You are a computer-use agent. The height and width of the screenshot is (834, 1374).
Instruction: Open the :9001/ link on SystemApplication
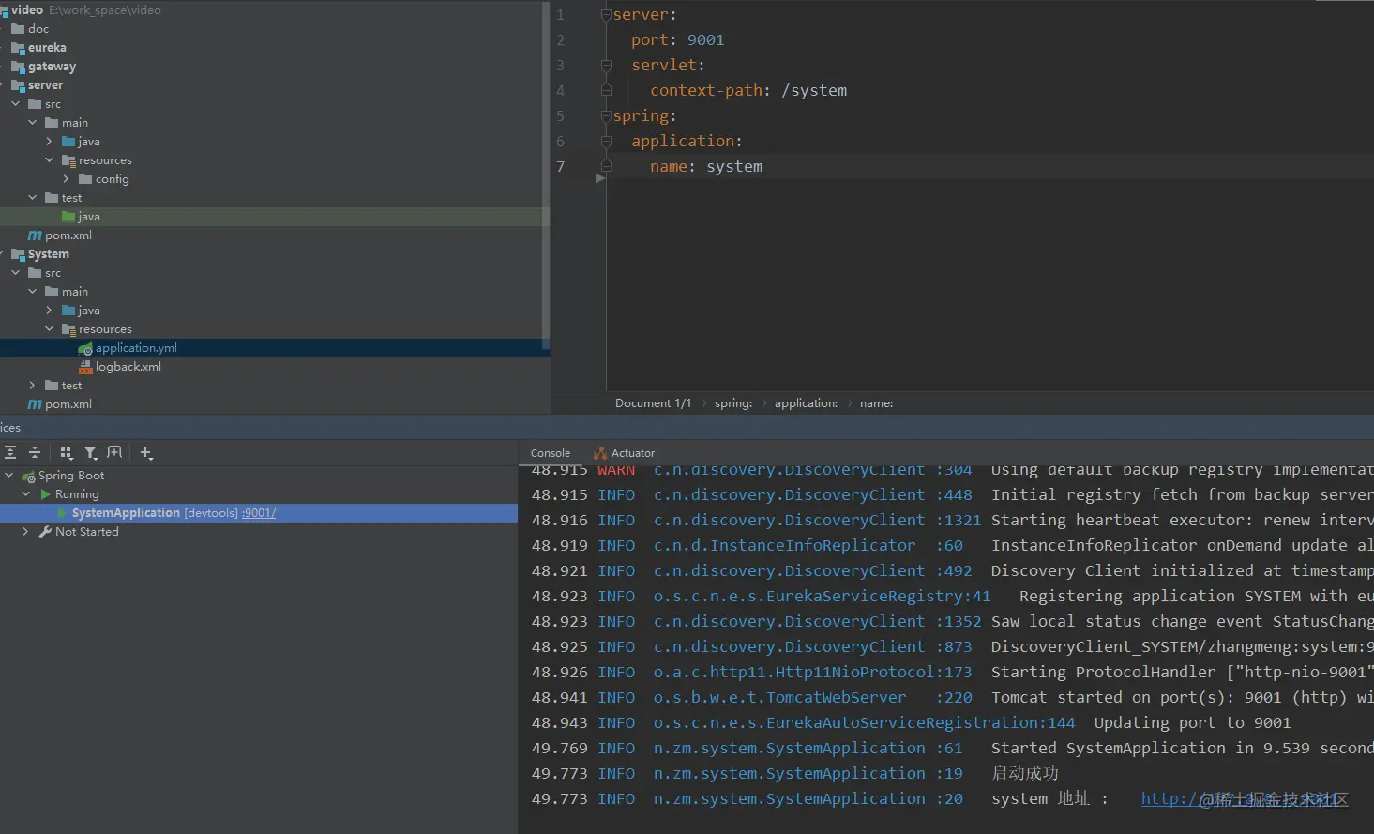(259, 513)
